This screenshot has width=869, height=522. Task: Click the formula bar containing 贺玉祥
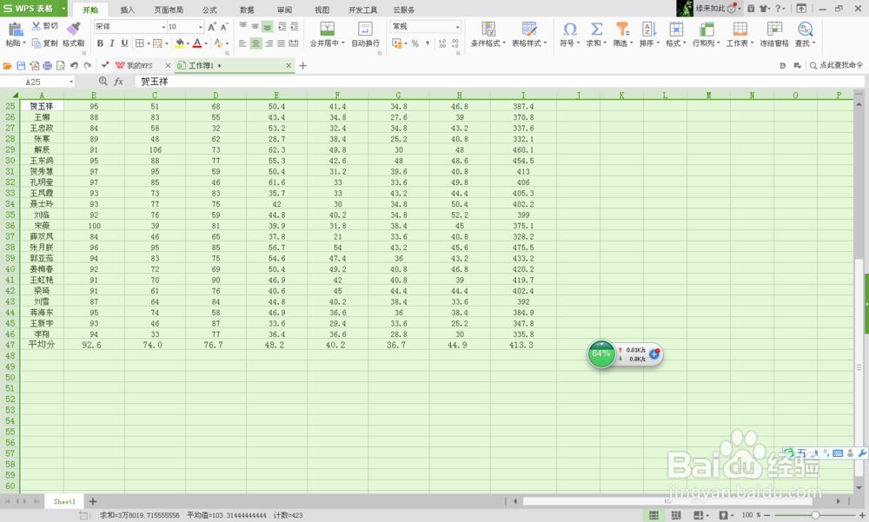coord(499,82)
